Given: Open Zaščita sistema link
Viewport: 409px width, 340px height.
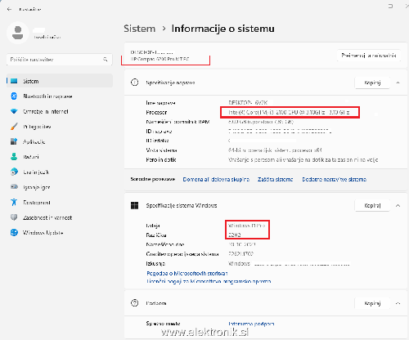Looking at the screenshot, I should click(x=276, y=179).
